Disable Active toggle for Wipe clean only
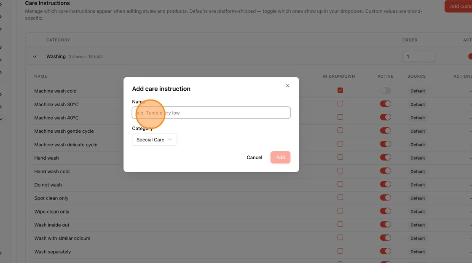The image size is (472, 263). click(x=385, y=211)
